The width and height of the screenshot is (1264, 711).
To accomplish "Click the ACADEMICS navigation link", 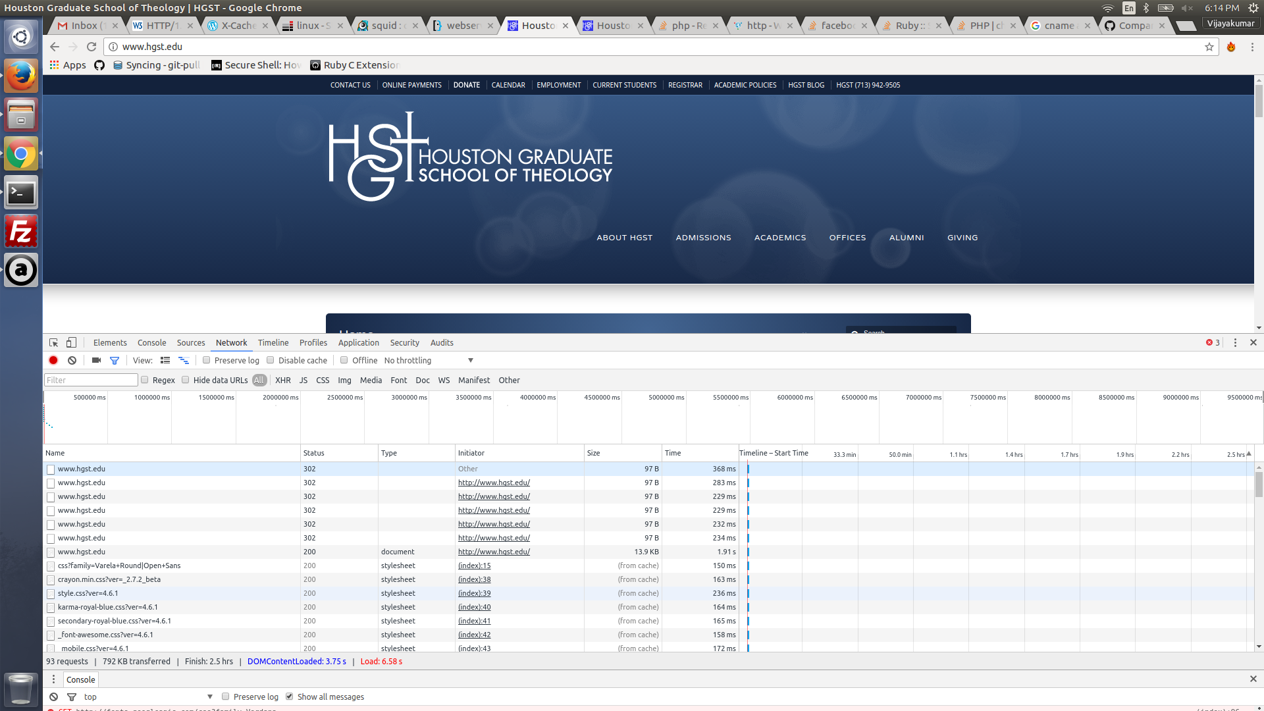I will (780, 238).
